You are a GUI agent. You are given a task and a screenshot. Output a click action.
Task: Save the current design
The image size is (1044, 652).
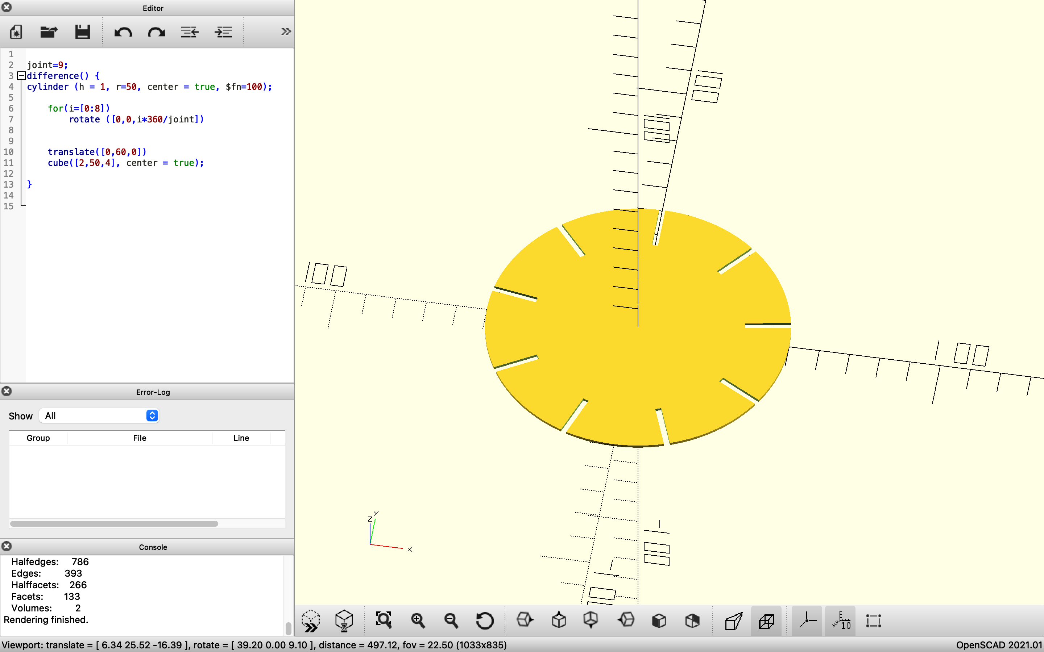click(82, 32)
